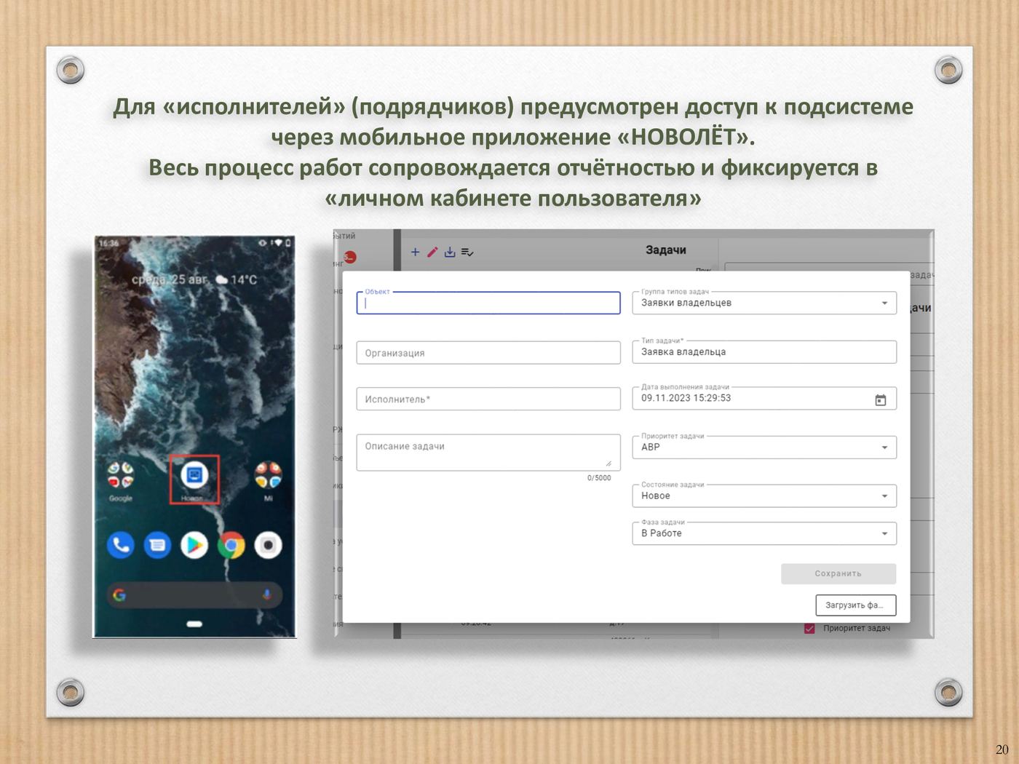Click the download icon in Задачи toolbar
Image resolution: width=1019 pixels, height=764 pixels.
coord(450,252)
